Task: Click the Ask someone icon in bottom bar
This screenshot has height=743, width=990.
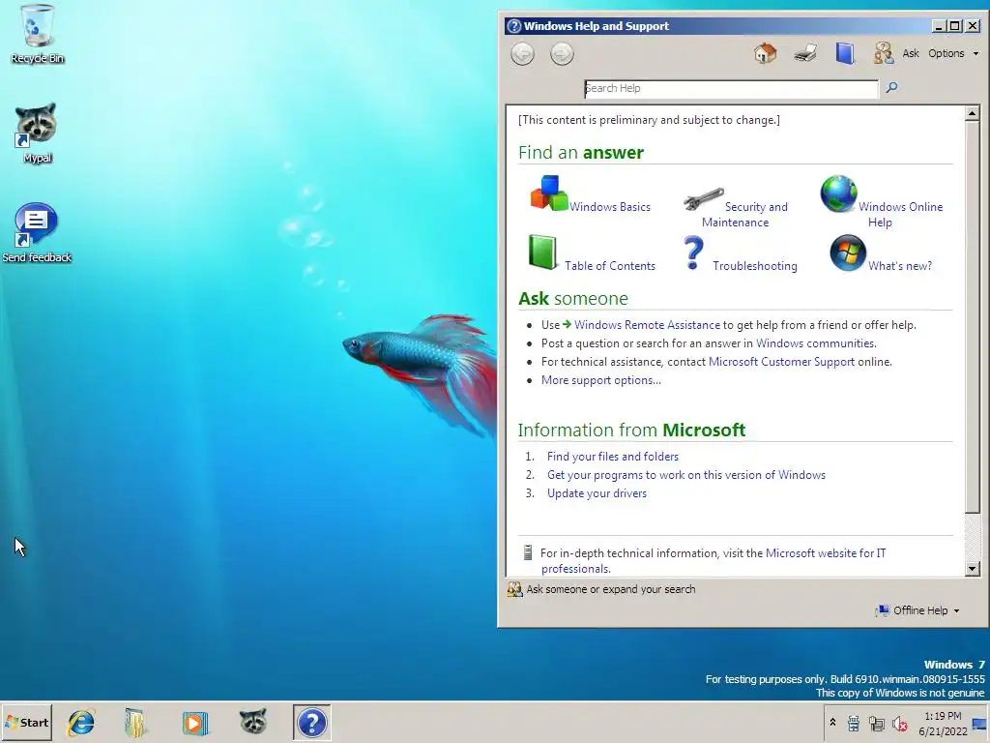Action: (x=514, y=589)
